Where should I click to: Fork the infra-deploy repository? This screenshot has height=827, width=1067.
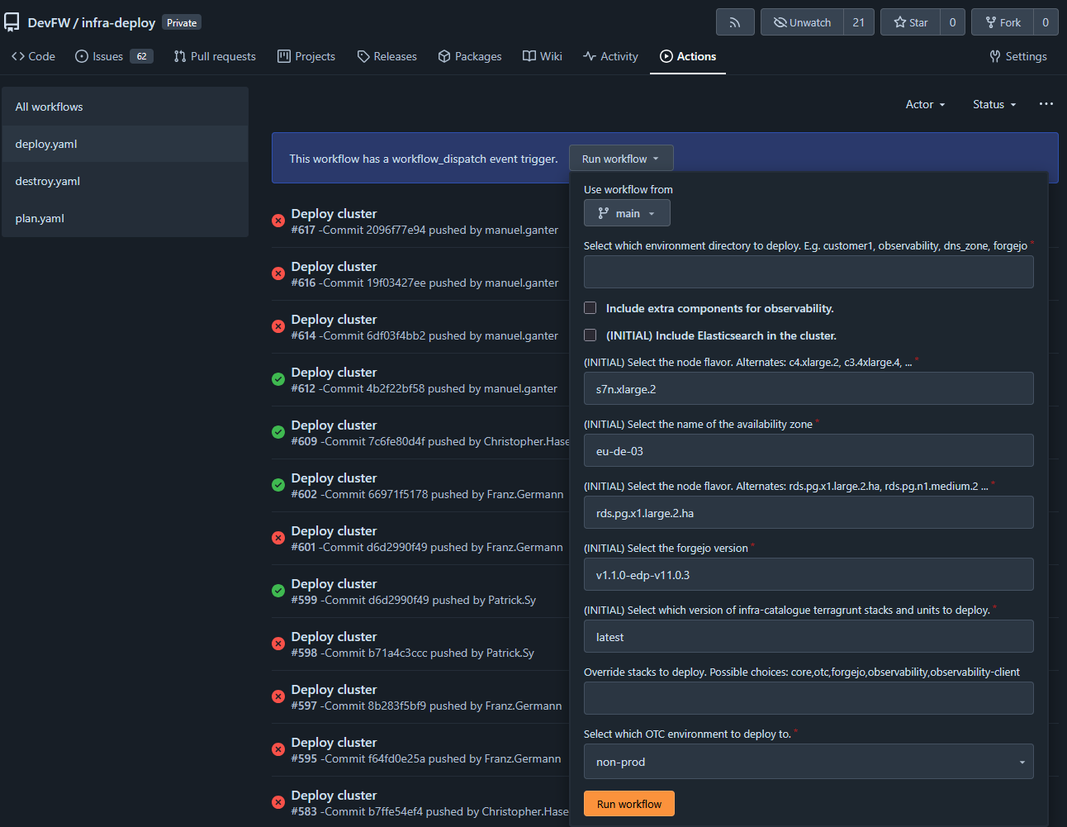[x=1002, y=22]
